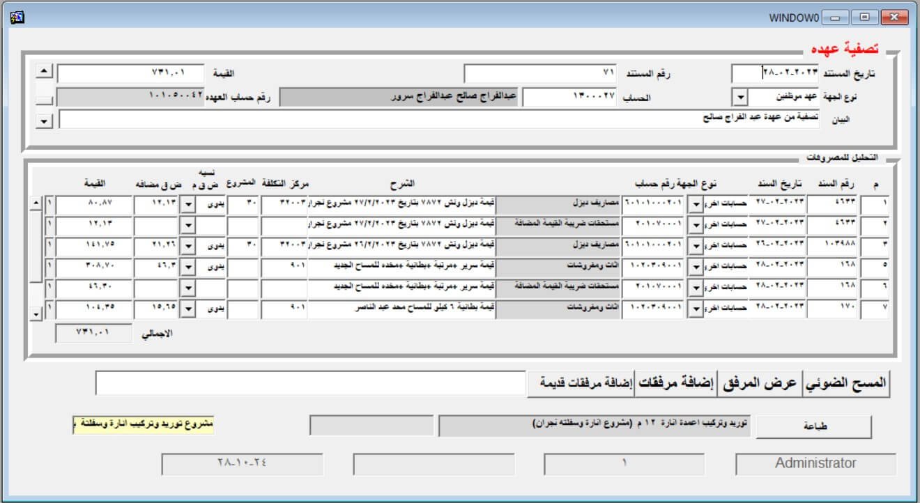The height and width of the screenshot is (503, 920).
Task: Click the إضافة مرفقات add attachments button
Action: click(676, 383)
